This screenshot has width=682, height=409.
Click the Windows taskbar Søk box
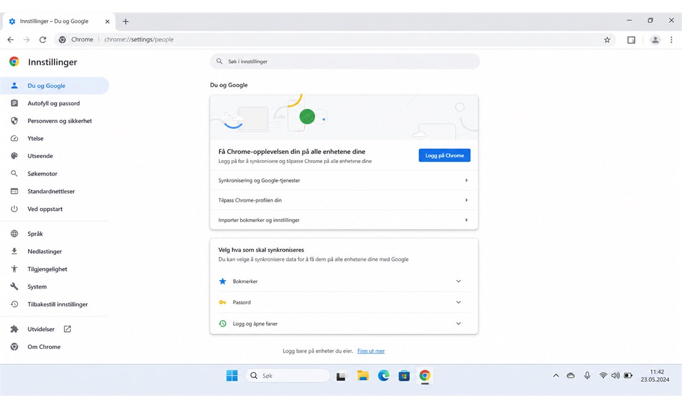coord(288,375)
